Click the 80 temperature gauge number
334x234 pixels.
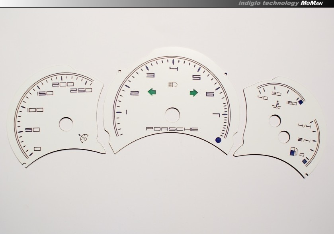tap(277, 94)
